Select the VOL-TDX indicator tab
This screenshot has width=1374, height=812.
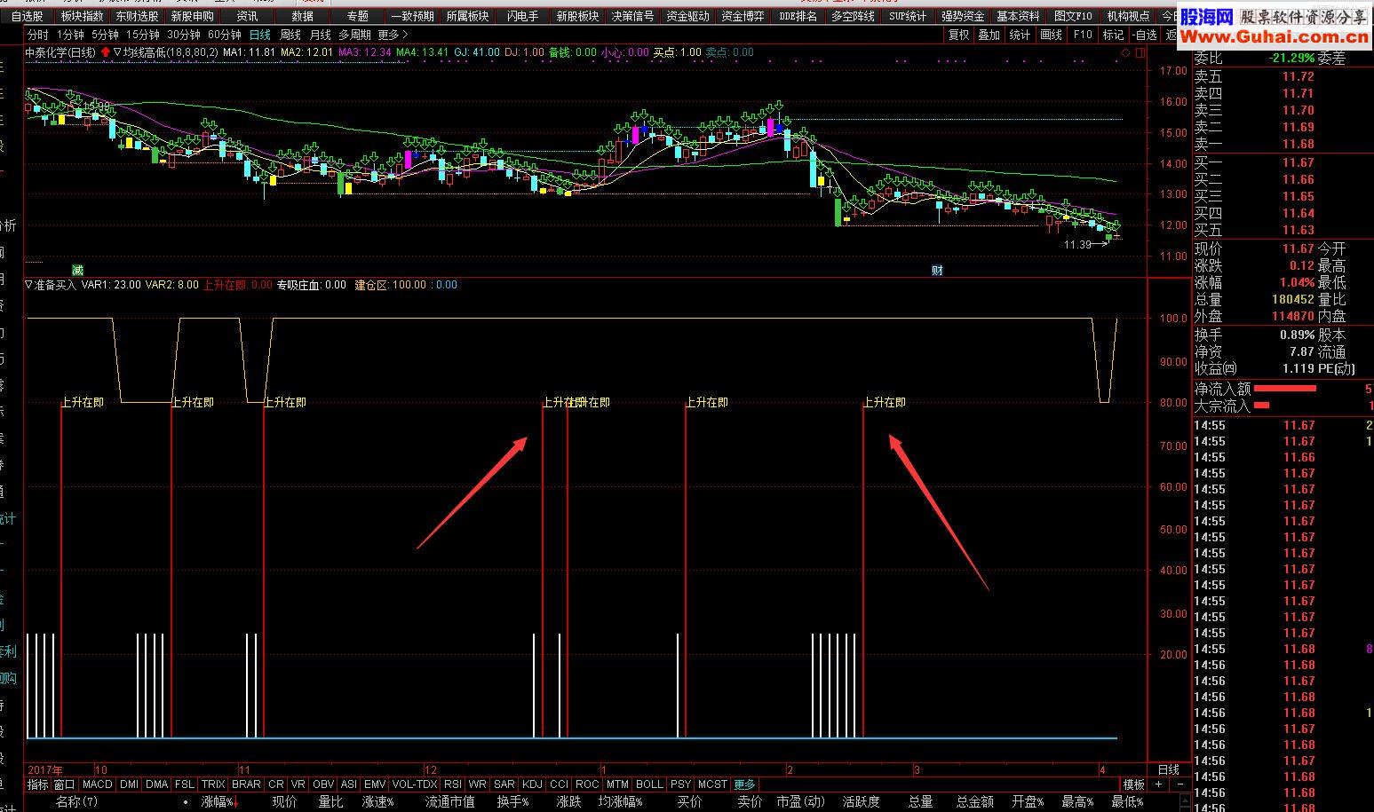tap(415, 784)
